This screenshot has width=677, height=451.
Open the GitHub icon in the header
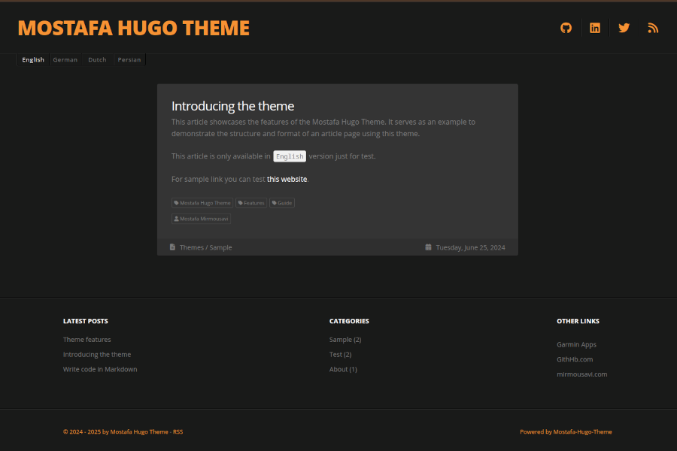pos(566,28)
